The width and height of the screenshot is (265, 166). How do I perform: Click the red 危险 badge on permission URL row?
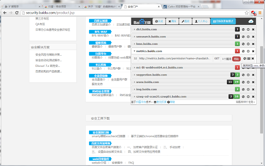click(236, 59)
